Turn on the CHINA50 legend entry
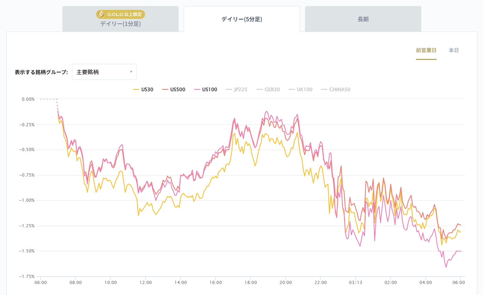The width and height of the screenshot is (483, 295). click(339, 89)
